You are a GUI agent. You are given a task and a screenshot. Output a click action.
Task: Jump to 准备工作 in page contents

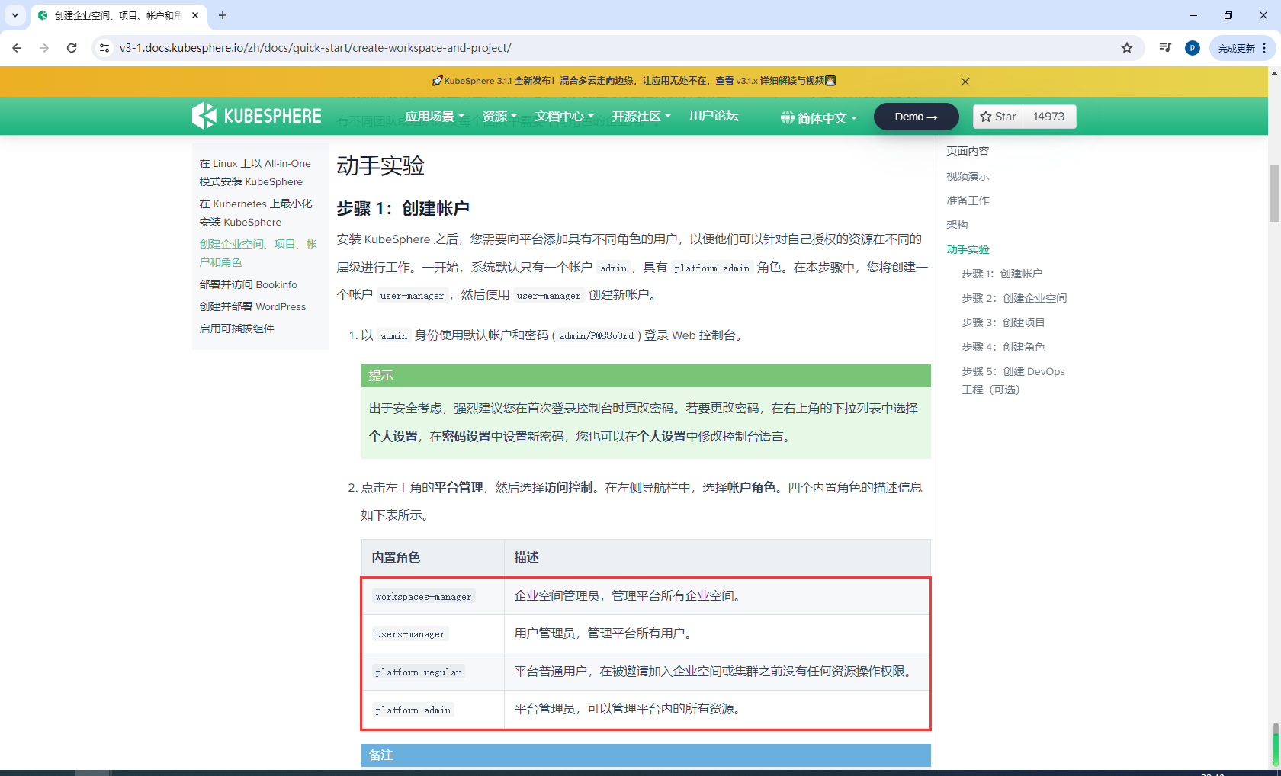(968, 200)
